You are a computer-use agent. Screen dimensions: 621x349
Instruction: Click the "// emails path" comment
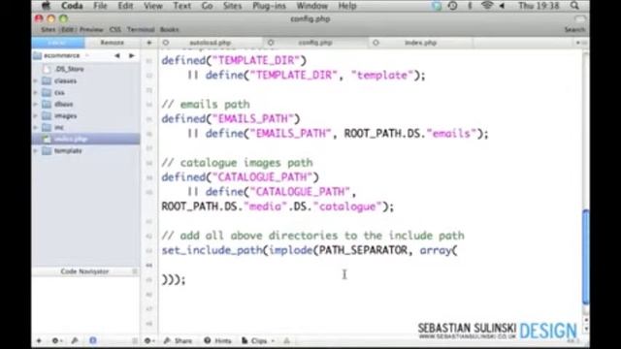[x=206, y=105]
